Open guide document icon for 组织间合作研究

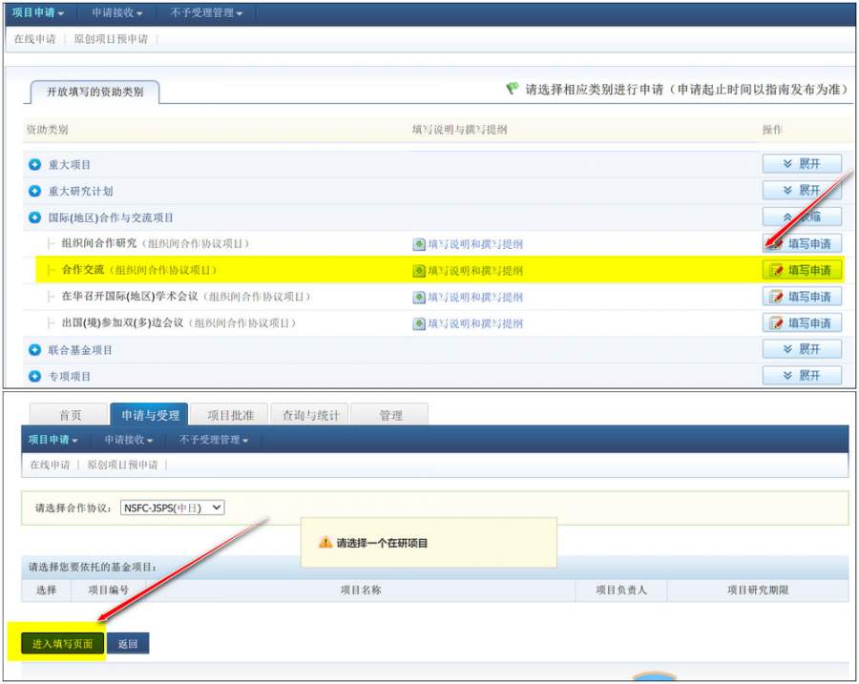[x=419, y=244]
